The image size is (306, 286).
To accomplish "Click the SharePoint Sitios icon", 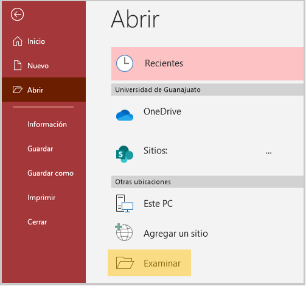I will point(125,154).
